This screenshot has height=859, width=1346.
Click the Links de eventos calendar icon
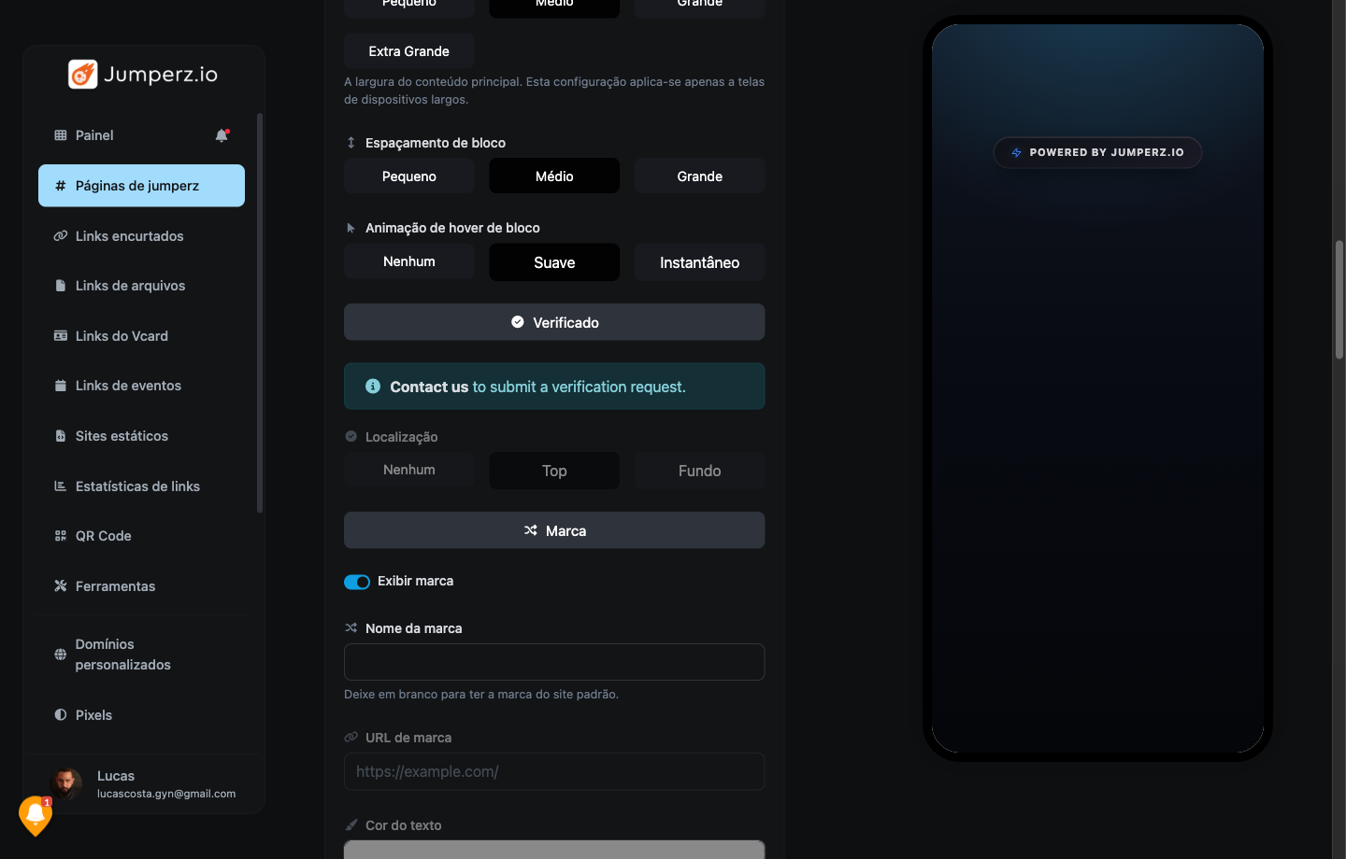point(61,386)
